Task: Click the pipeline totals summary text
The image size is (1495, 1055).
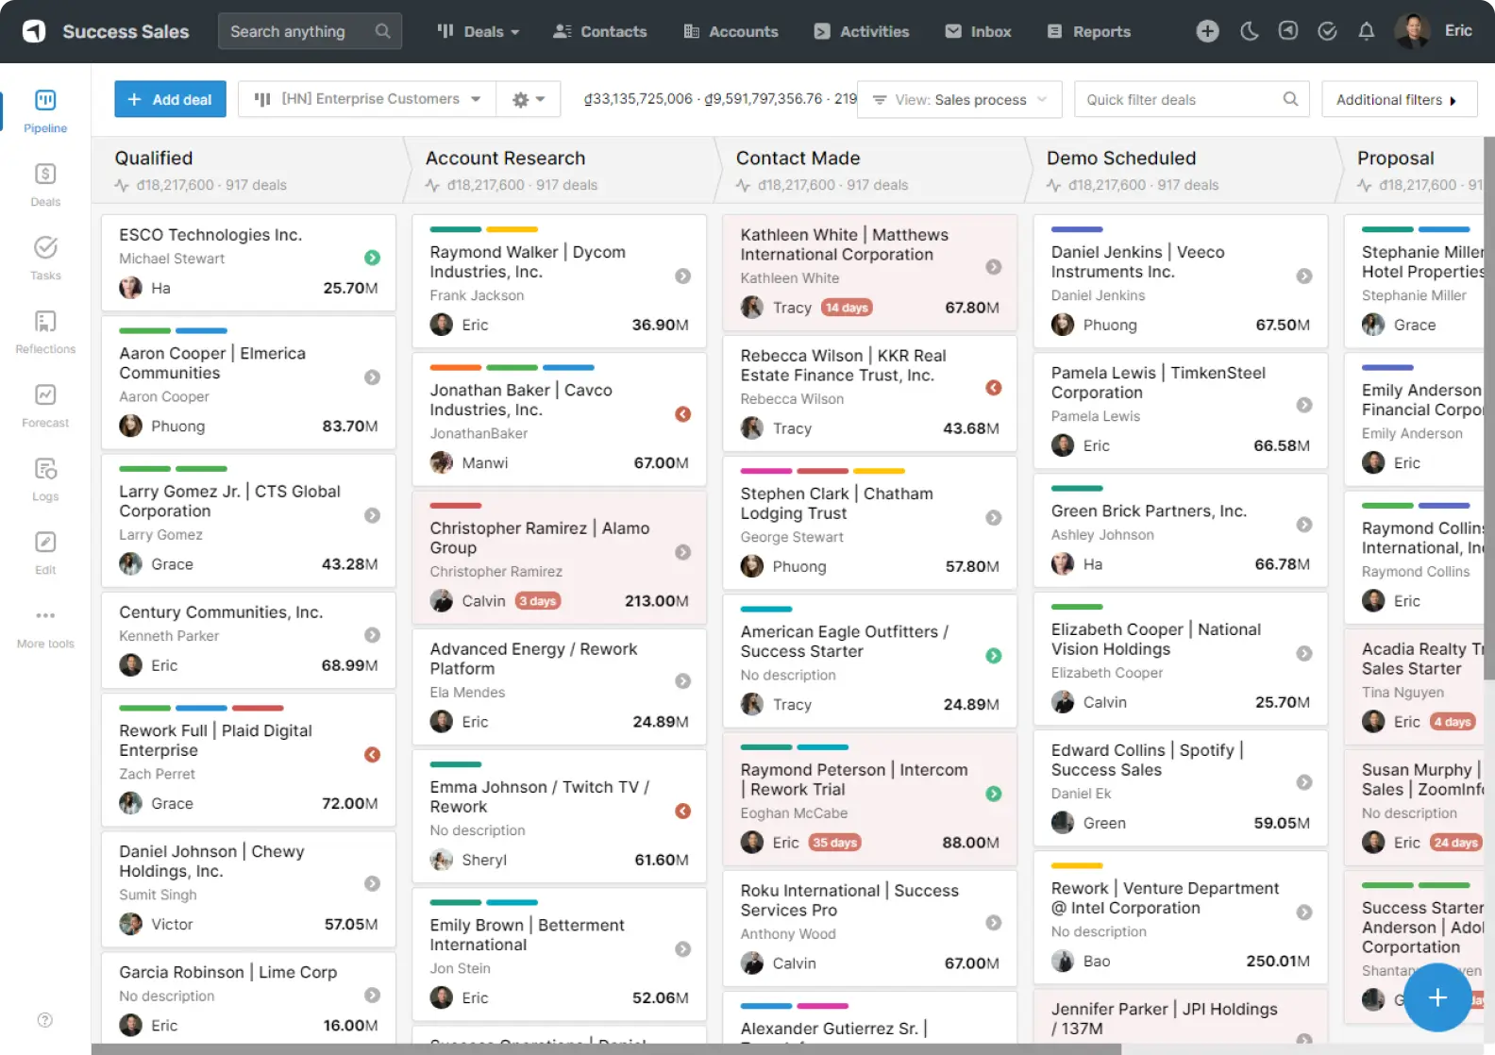Action: pyautogui.click(x=720, y=99)
